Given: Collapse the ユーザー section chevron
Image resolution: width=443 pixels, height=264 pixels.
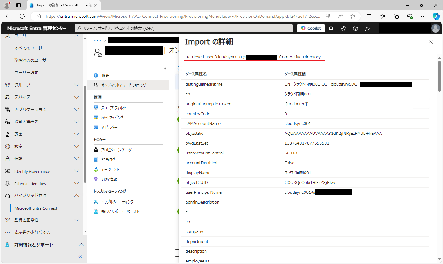Looking at the screenshot, I should pyautogui.click(x=77, y=36).
